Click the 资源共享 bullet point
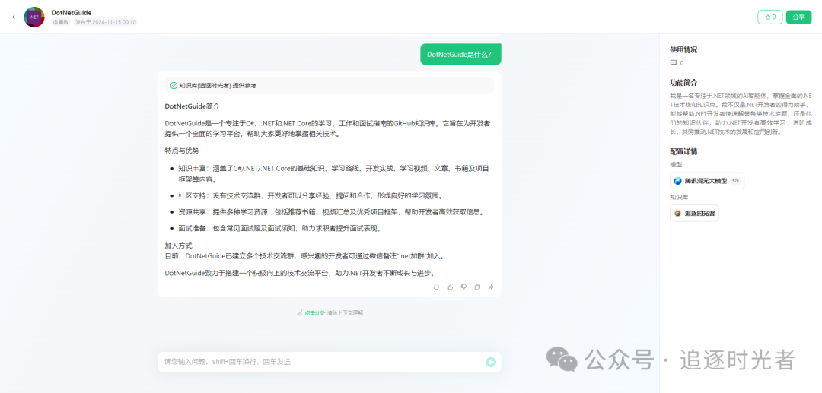 [x=330, y=212]
